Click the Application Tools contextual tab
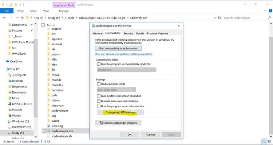 (x=64, y=5)
